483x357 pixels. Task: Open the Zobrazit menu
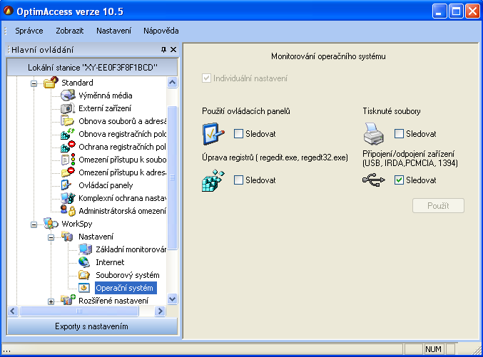[70, 31]
